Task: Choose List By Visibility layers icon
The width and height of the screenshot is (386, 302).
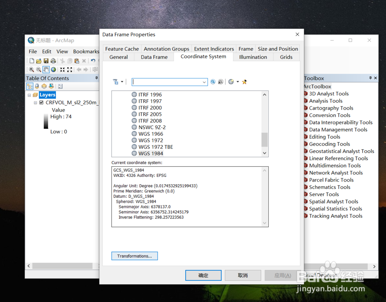Action: tap(44, 86)
